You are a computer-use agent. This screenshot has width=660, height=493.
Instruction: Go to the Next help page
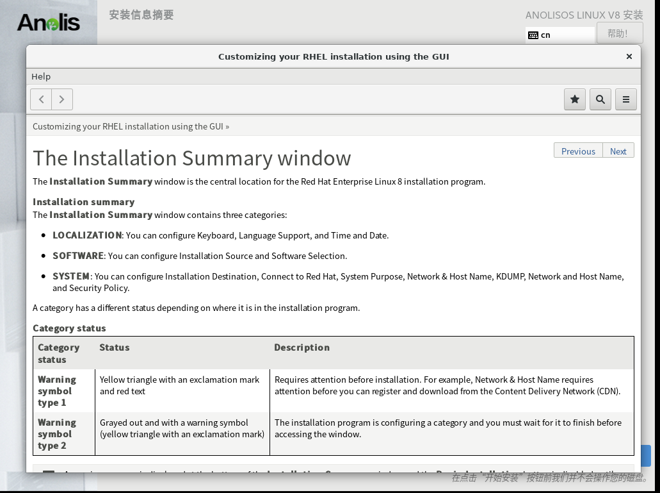(x=618, y=151)
